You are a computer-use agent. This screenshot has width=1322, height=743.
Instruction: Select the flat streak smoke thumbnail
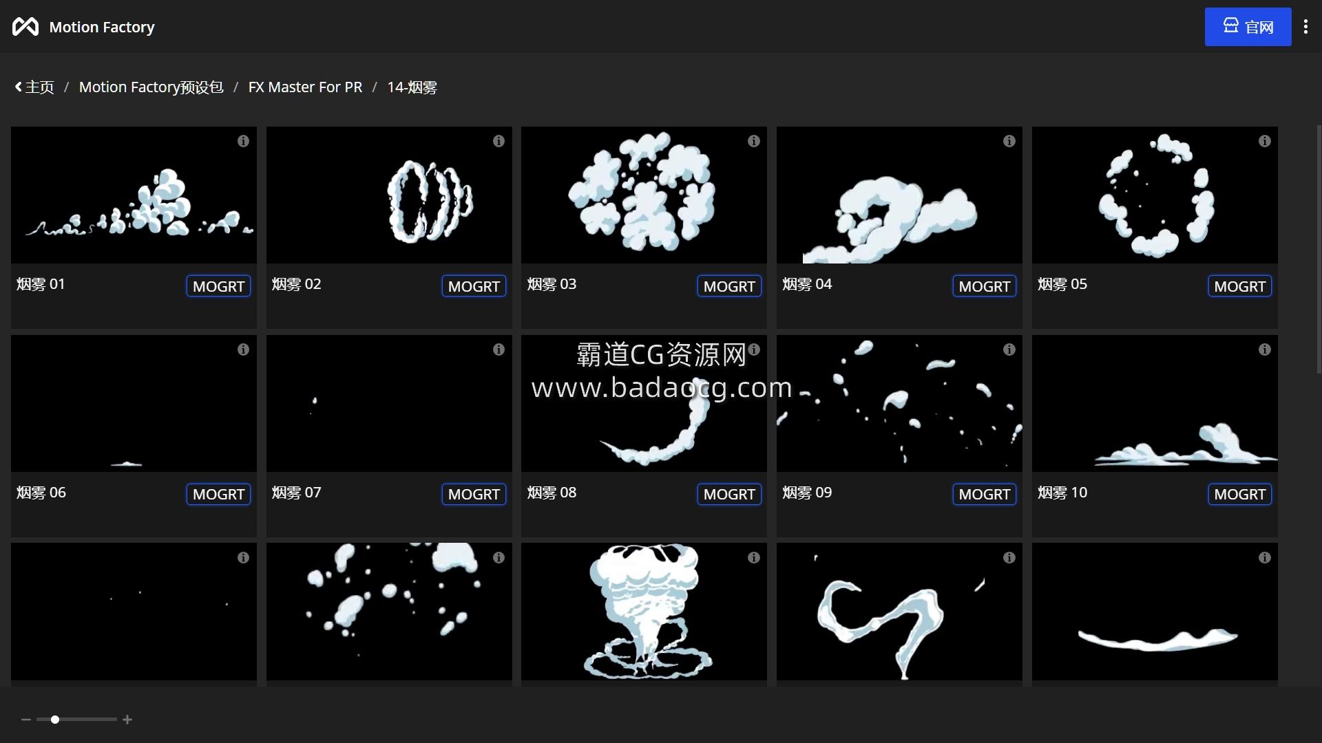point(1155,612)
